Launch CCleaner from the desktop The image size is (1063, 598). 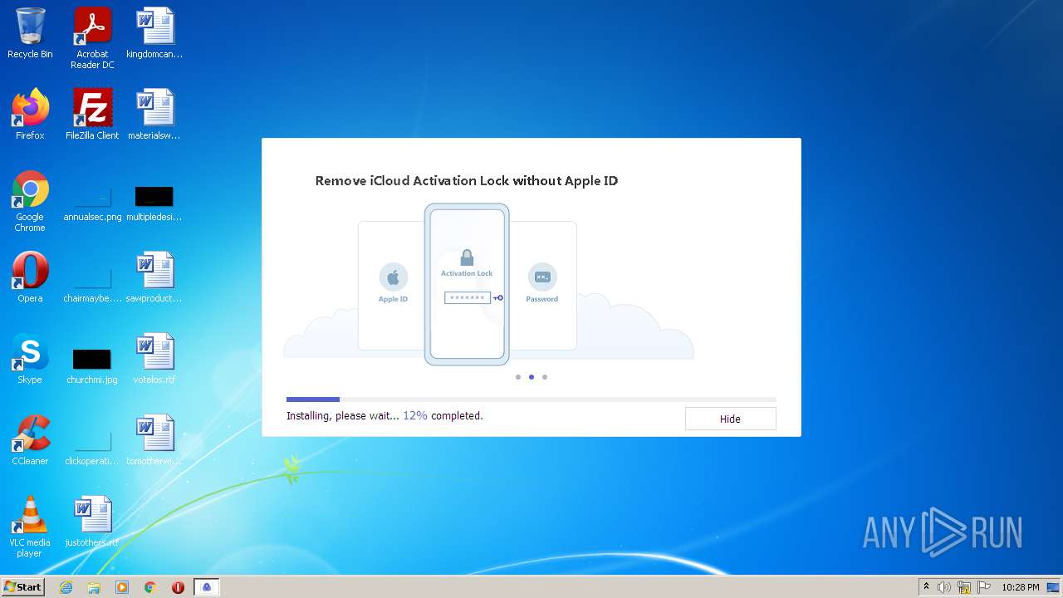(30, 440)
